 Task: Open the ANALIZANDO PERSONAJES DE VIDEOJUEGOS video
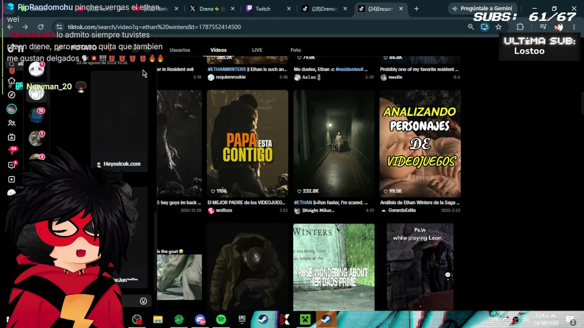pyautogui.click(x=420, y=143)
